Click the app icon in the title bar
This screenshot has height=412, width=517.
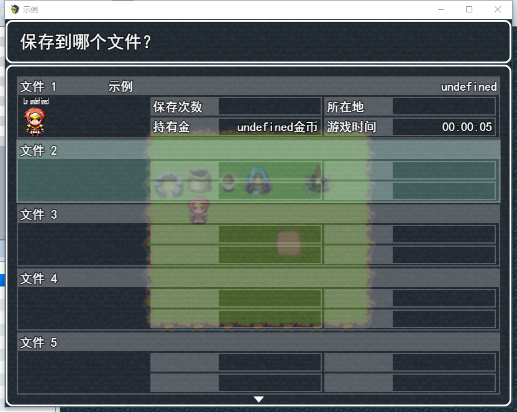(14, 9)
